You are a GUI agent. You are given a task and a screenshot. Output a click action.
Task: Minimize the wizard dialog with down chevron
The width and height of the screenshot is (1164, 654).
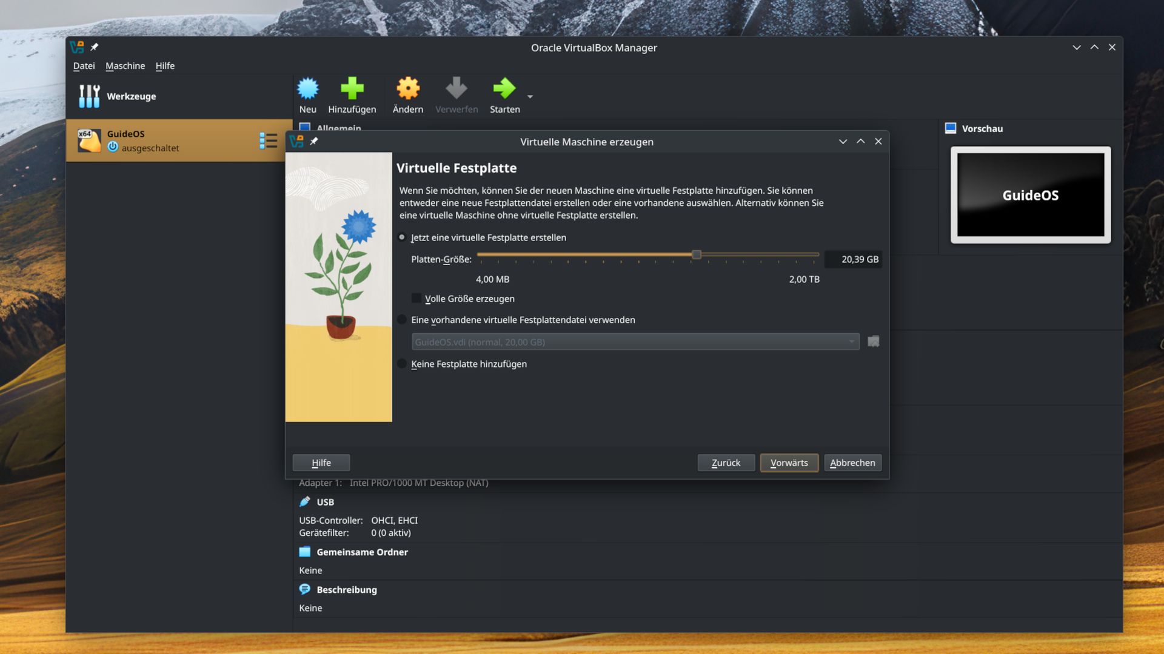[843, 141]
